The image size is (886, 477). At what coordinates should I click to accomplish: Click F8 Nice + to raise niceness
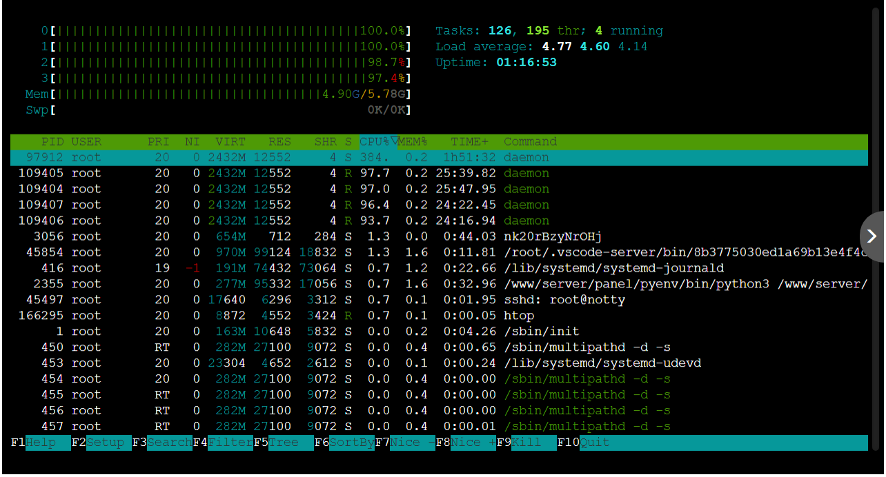(x=465, y=443)
